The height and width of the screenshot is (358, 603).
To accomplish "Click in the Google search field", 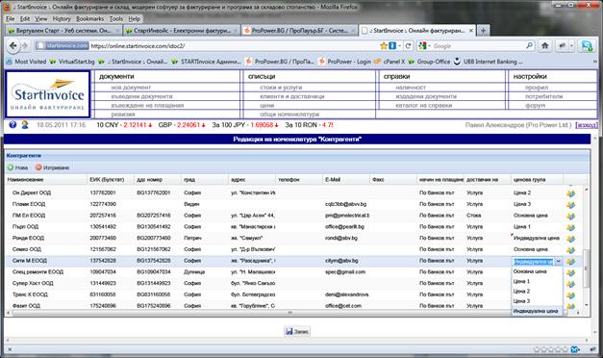I will pyautogui.click(x=477, y=46).
